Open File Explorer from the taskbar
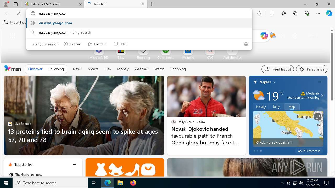 (120, 183)
